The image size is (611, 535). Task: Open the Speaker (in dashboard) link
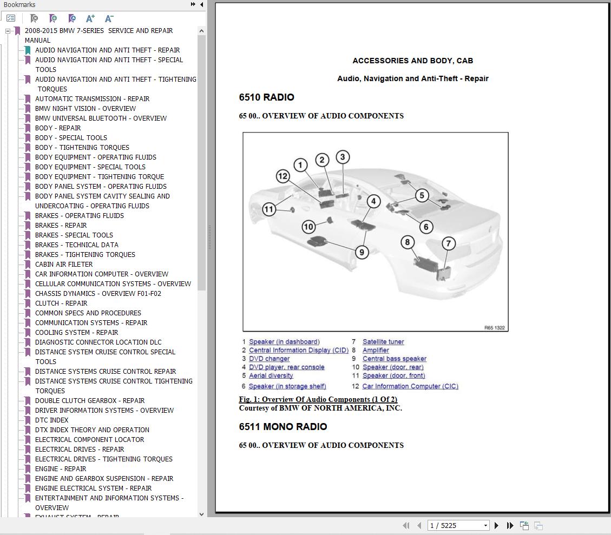(x=284, y=341)
